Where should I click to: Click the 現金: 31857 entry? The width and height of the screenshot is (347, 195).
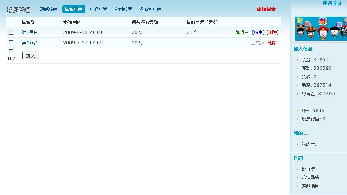[315, 60]
